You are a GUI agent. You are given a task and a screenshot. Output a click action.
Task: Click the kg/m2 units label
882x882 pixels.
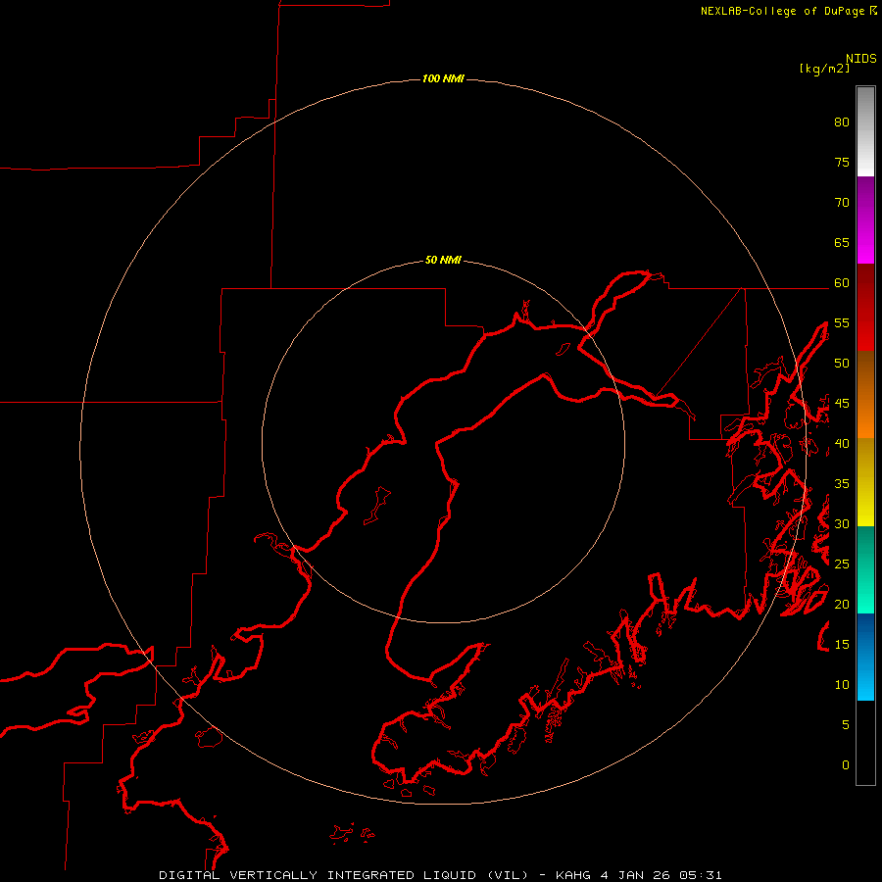pos(824,69)
